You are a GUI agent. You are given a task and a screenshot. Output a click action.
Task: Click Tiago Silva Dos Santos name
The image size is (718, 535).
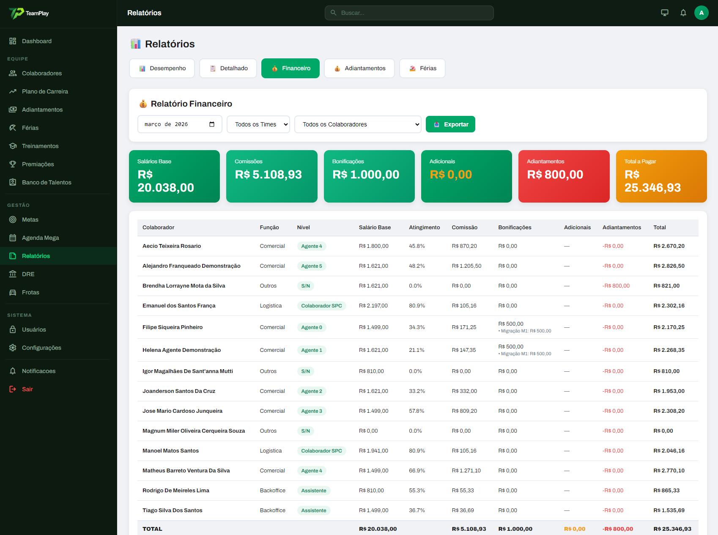173,510
